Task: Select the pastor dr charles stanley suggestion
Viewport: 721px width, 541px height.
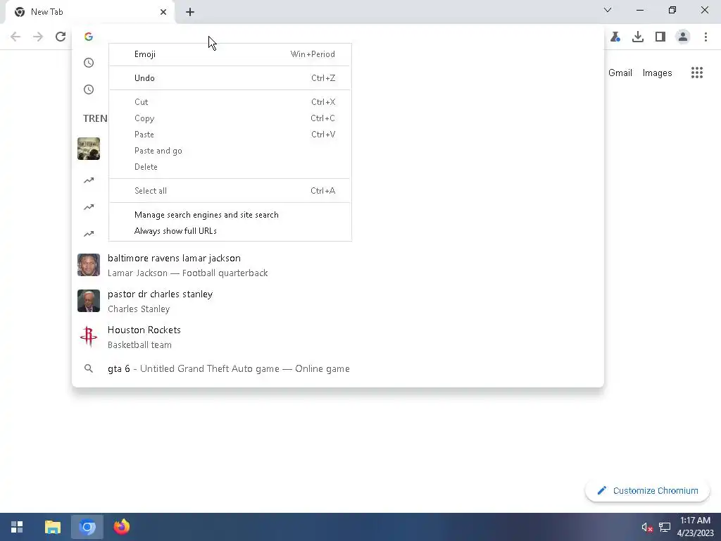Action: (337, 301)
